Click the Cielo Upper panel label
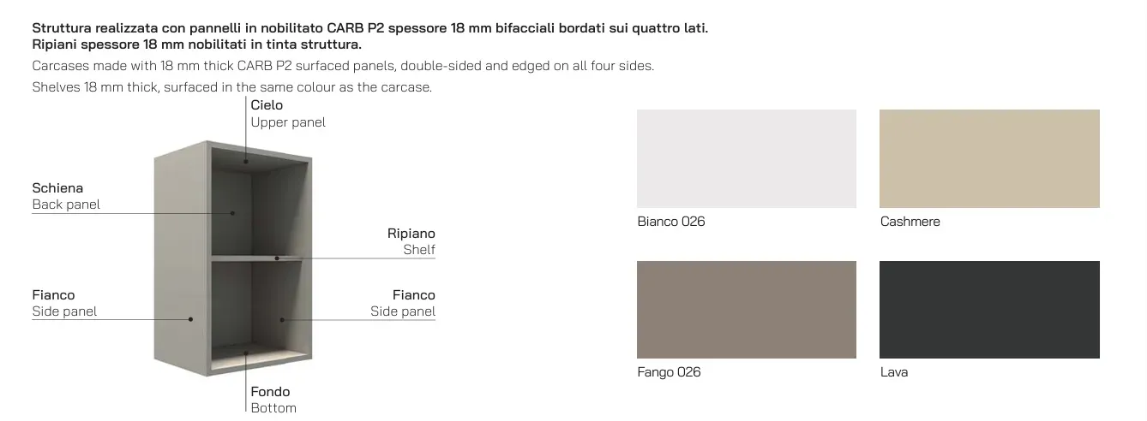1147x421 pixels. [288, 113]
